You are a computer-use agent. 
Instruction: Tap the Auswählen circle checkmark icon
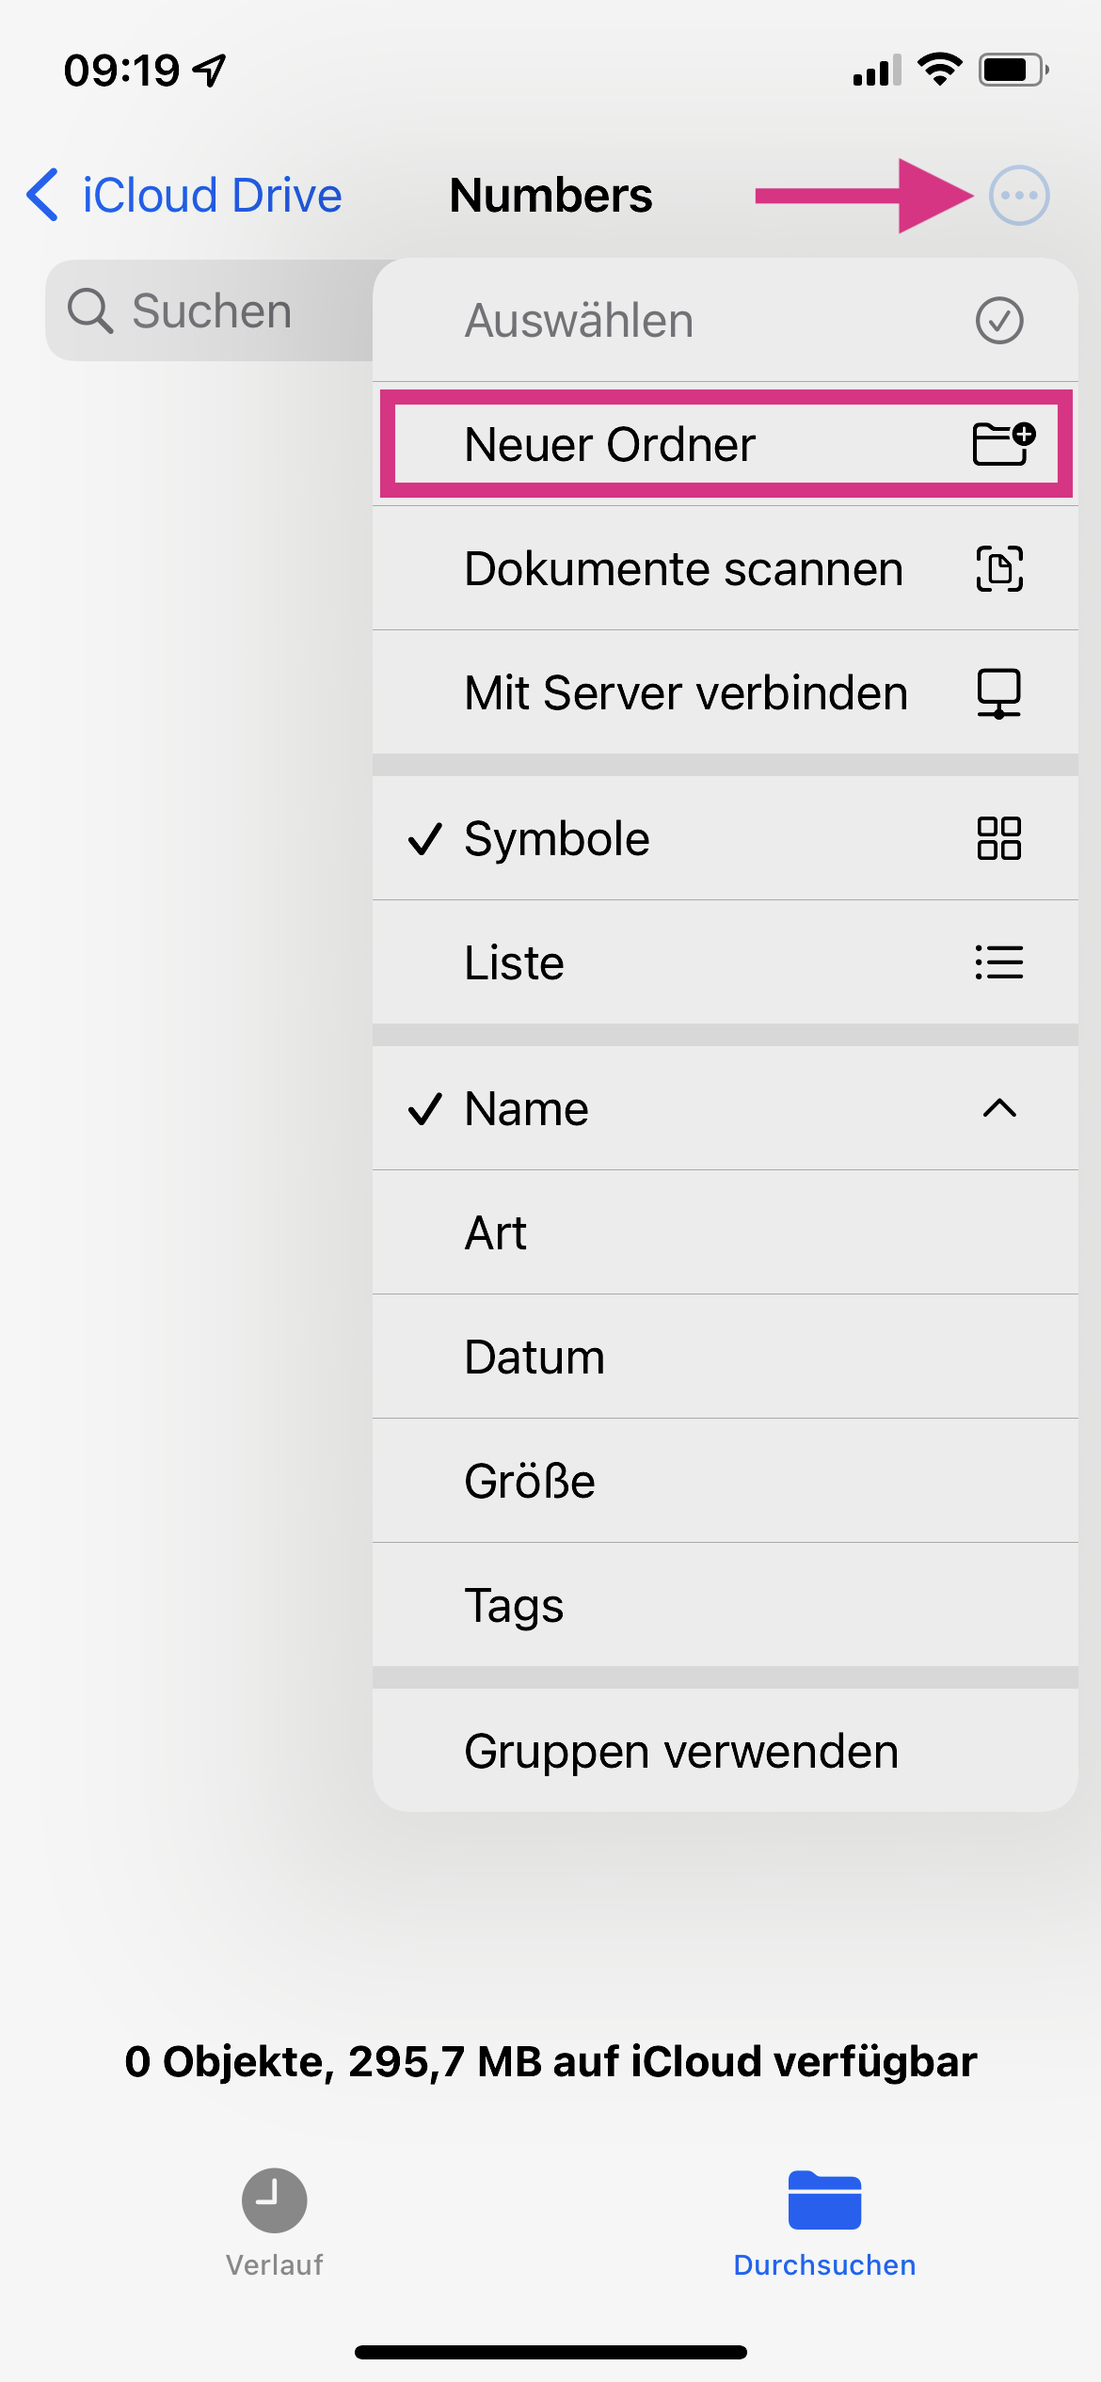tap(998, 321)
